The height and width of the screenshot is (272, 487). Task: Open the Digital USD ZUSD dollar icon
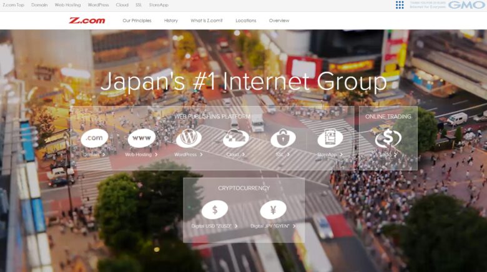click(x=215, y=210)
